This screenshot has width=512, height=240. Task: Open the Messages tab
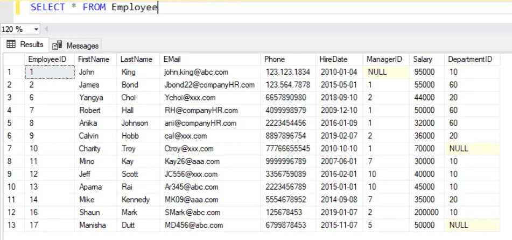[76, 46]
